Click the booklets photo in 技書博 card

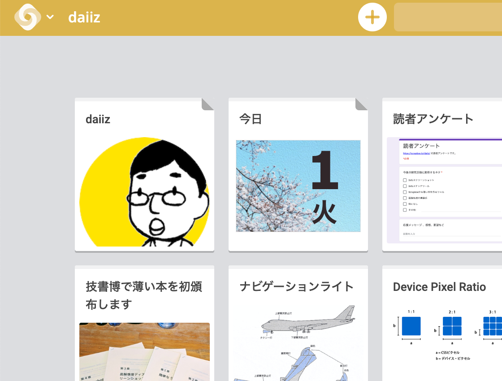pos(144,352)
